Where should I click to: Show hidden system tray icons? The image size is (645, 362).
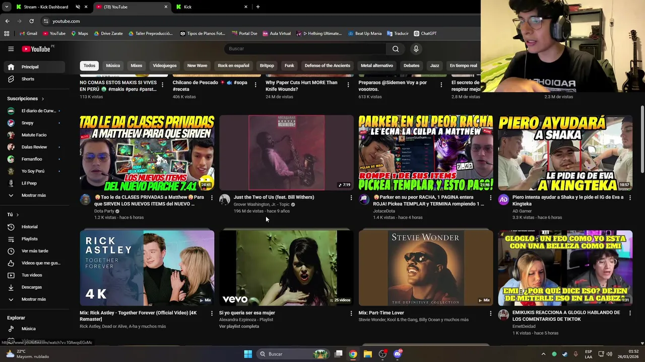click(543, 354)
